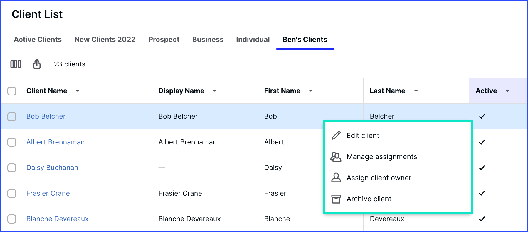Click the Display Name column header

click(x=181, y=91)
